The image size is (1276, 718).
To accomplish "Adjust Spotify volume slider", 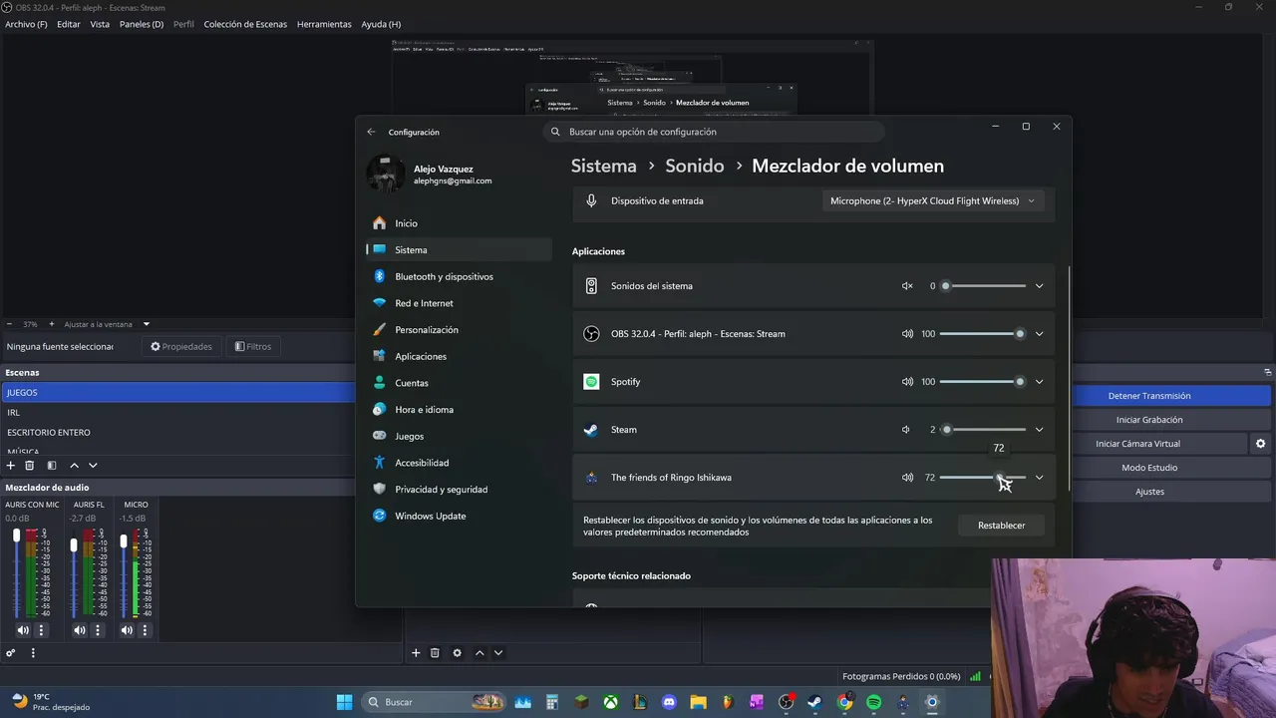I will click(982, 382).
